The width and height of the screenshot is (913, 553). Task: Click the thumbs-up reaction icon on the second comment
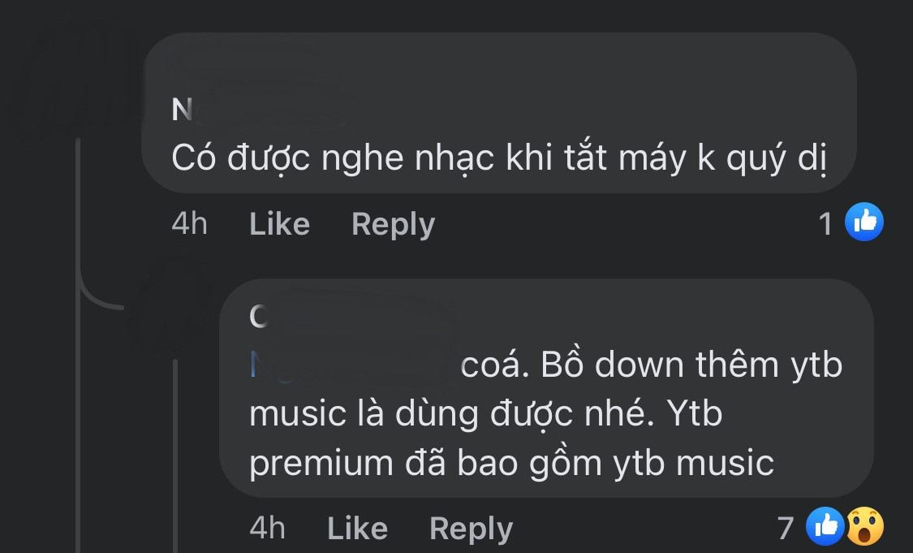tap(826, 527)
